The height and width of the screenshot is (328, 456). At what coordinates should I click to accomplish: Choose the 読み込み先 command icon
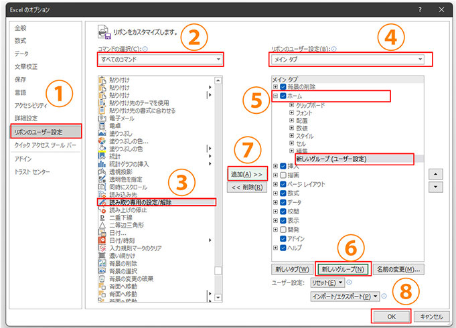[x=102, y=195]
